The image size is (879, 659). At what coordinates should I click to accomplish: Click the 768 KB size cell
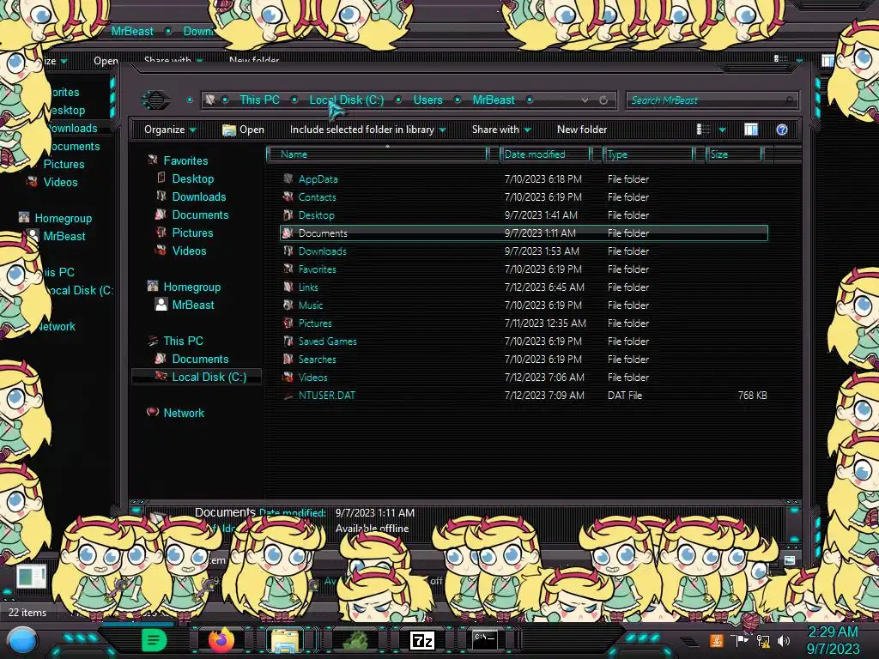pos(752,395)
